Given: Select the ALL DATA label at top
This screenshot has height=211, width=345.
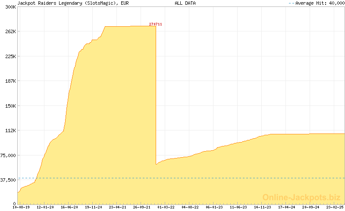Looking at the screenshot, I should click(x=185, y=3).
